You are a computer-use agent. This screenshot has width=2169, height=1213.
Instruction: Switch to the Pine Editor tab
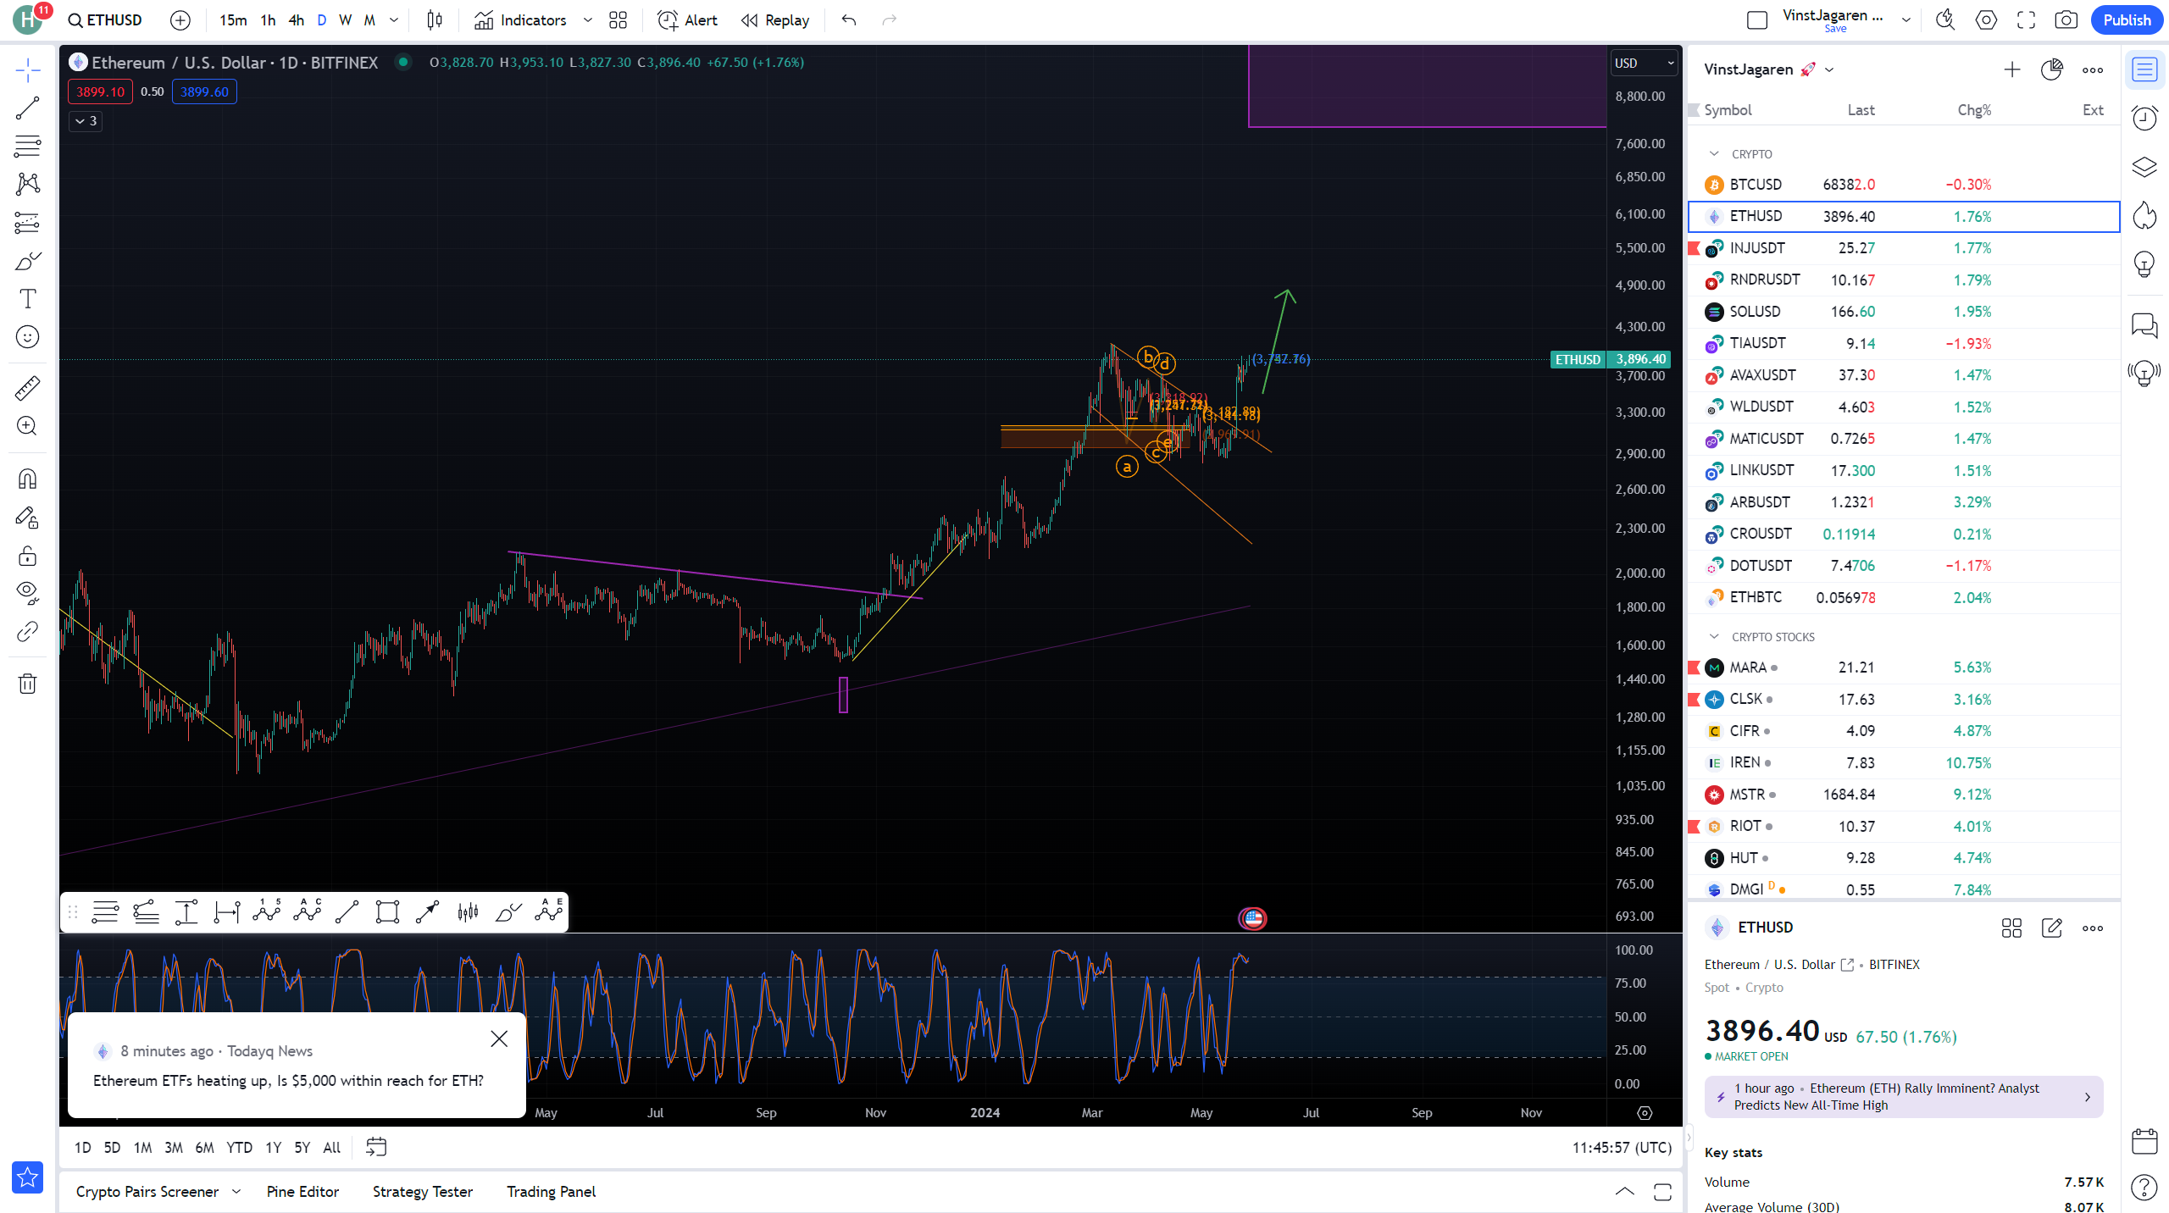[x=302, y=1192]
